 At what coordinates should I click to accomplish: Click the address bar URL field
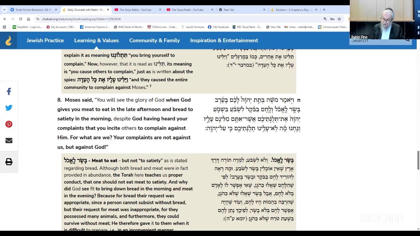[180, 19]
